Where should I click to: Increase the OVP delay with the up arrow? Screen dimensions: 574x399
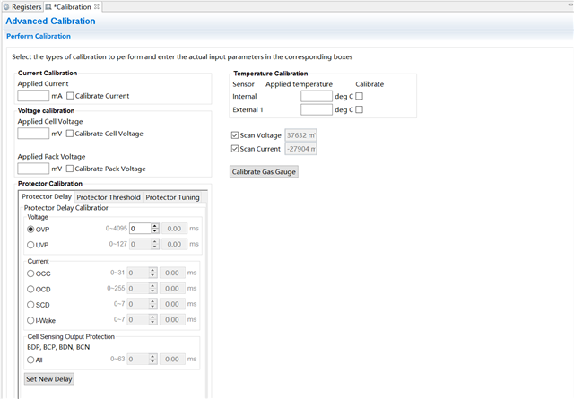coord(155,226)
